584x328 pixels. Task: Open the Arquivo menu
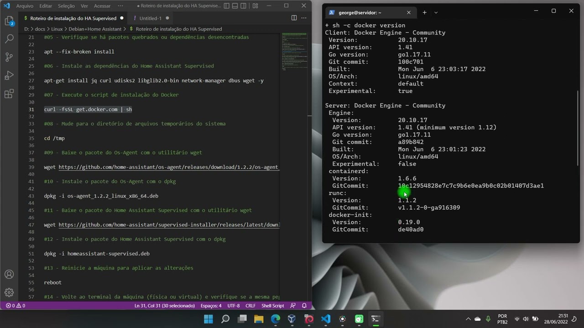point(25,6)
